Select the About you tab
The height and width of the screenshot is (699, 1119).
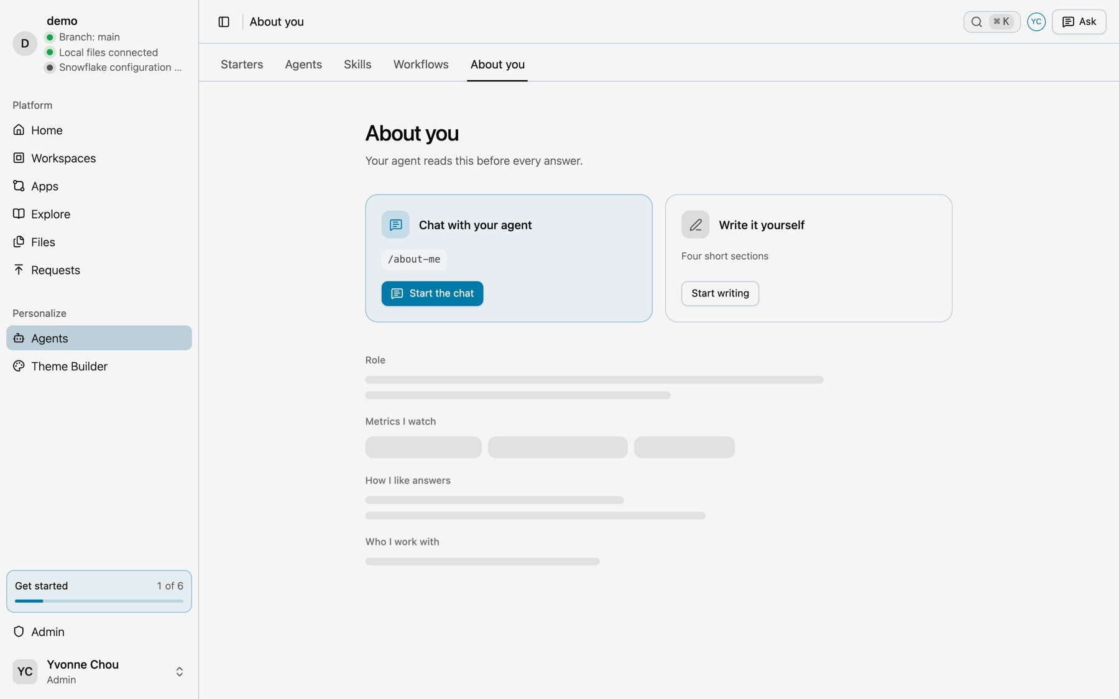(x=497, y=65)
